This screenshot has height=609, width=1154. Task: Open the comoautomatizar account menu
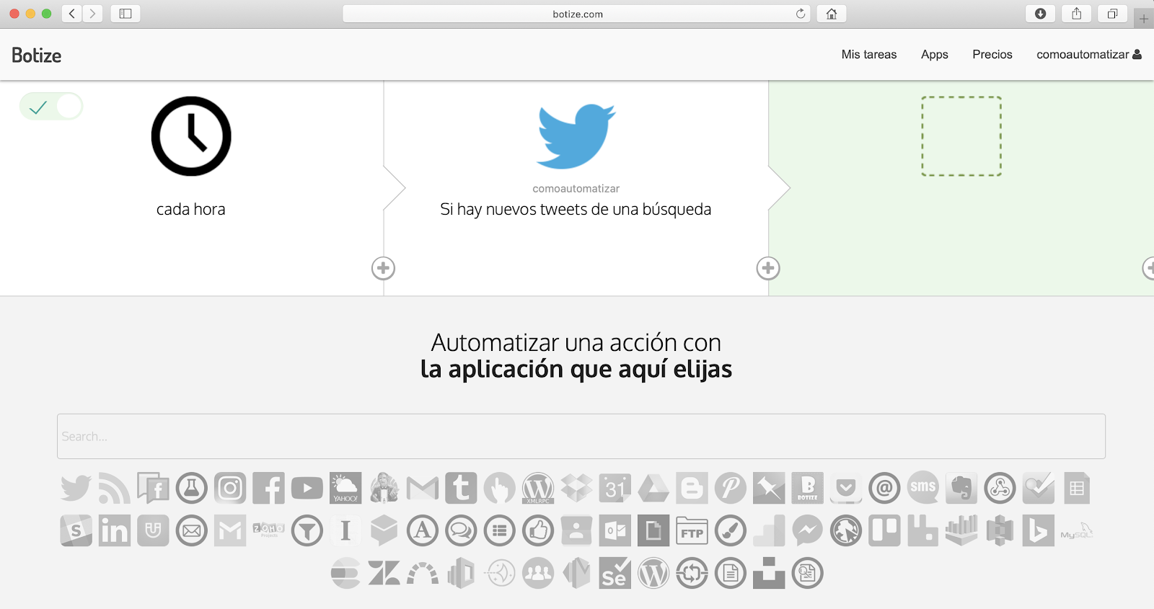[x=1089, y=55]
